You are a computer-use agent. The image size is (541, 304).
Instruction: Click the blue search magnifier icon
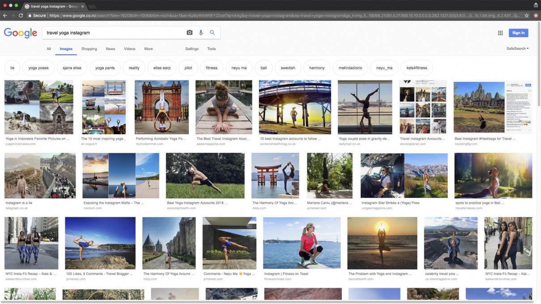(213, 33)
